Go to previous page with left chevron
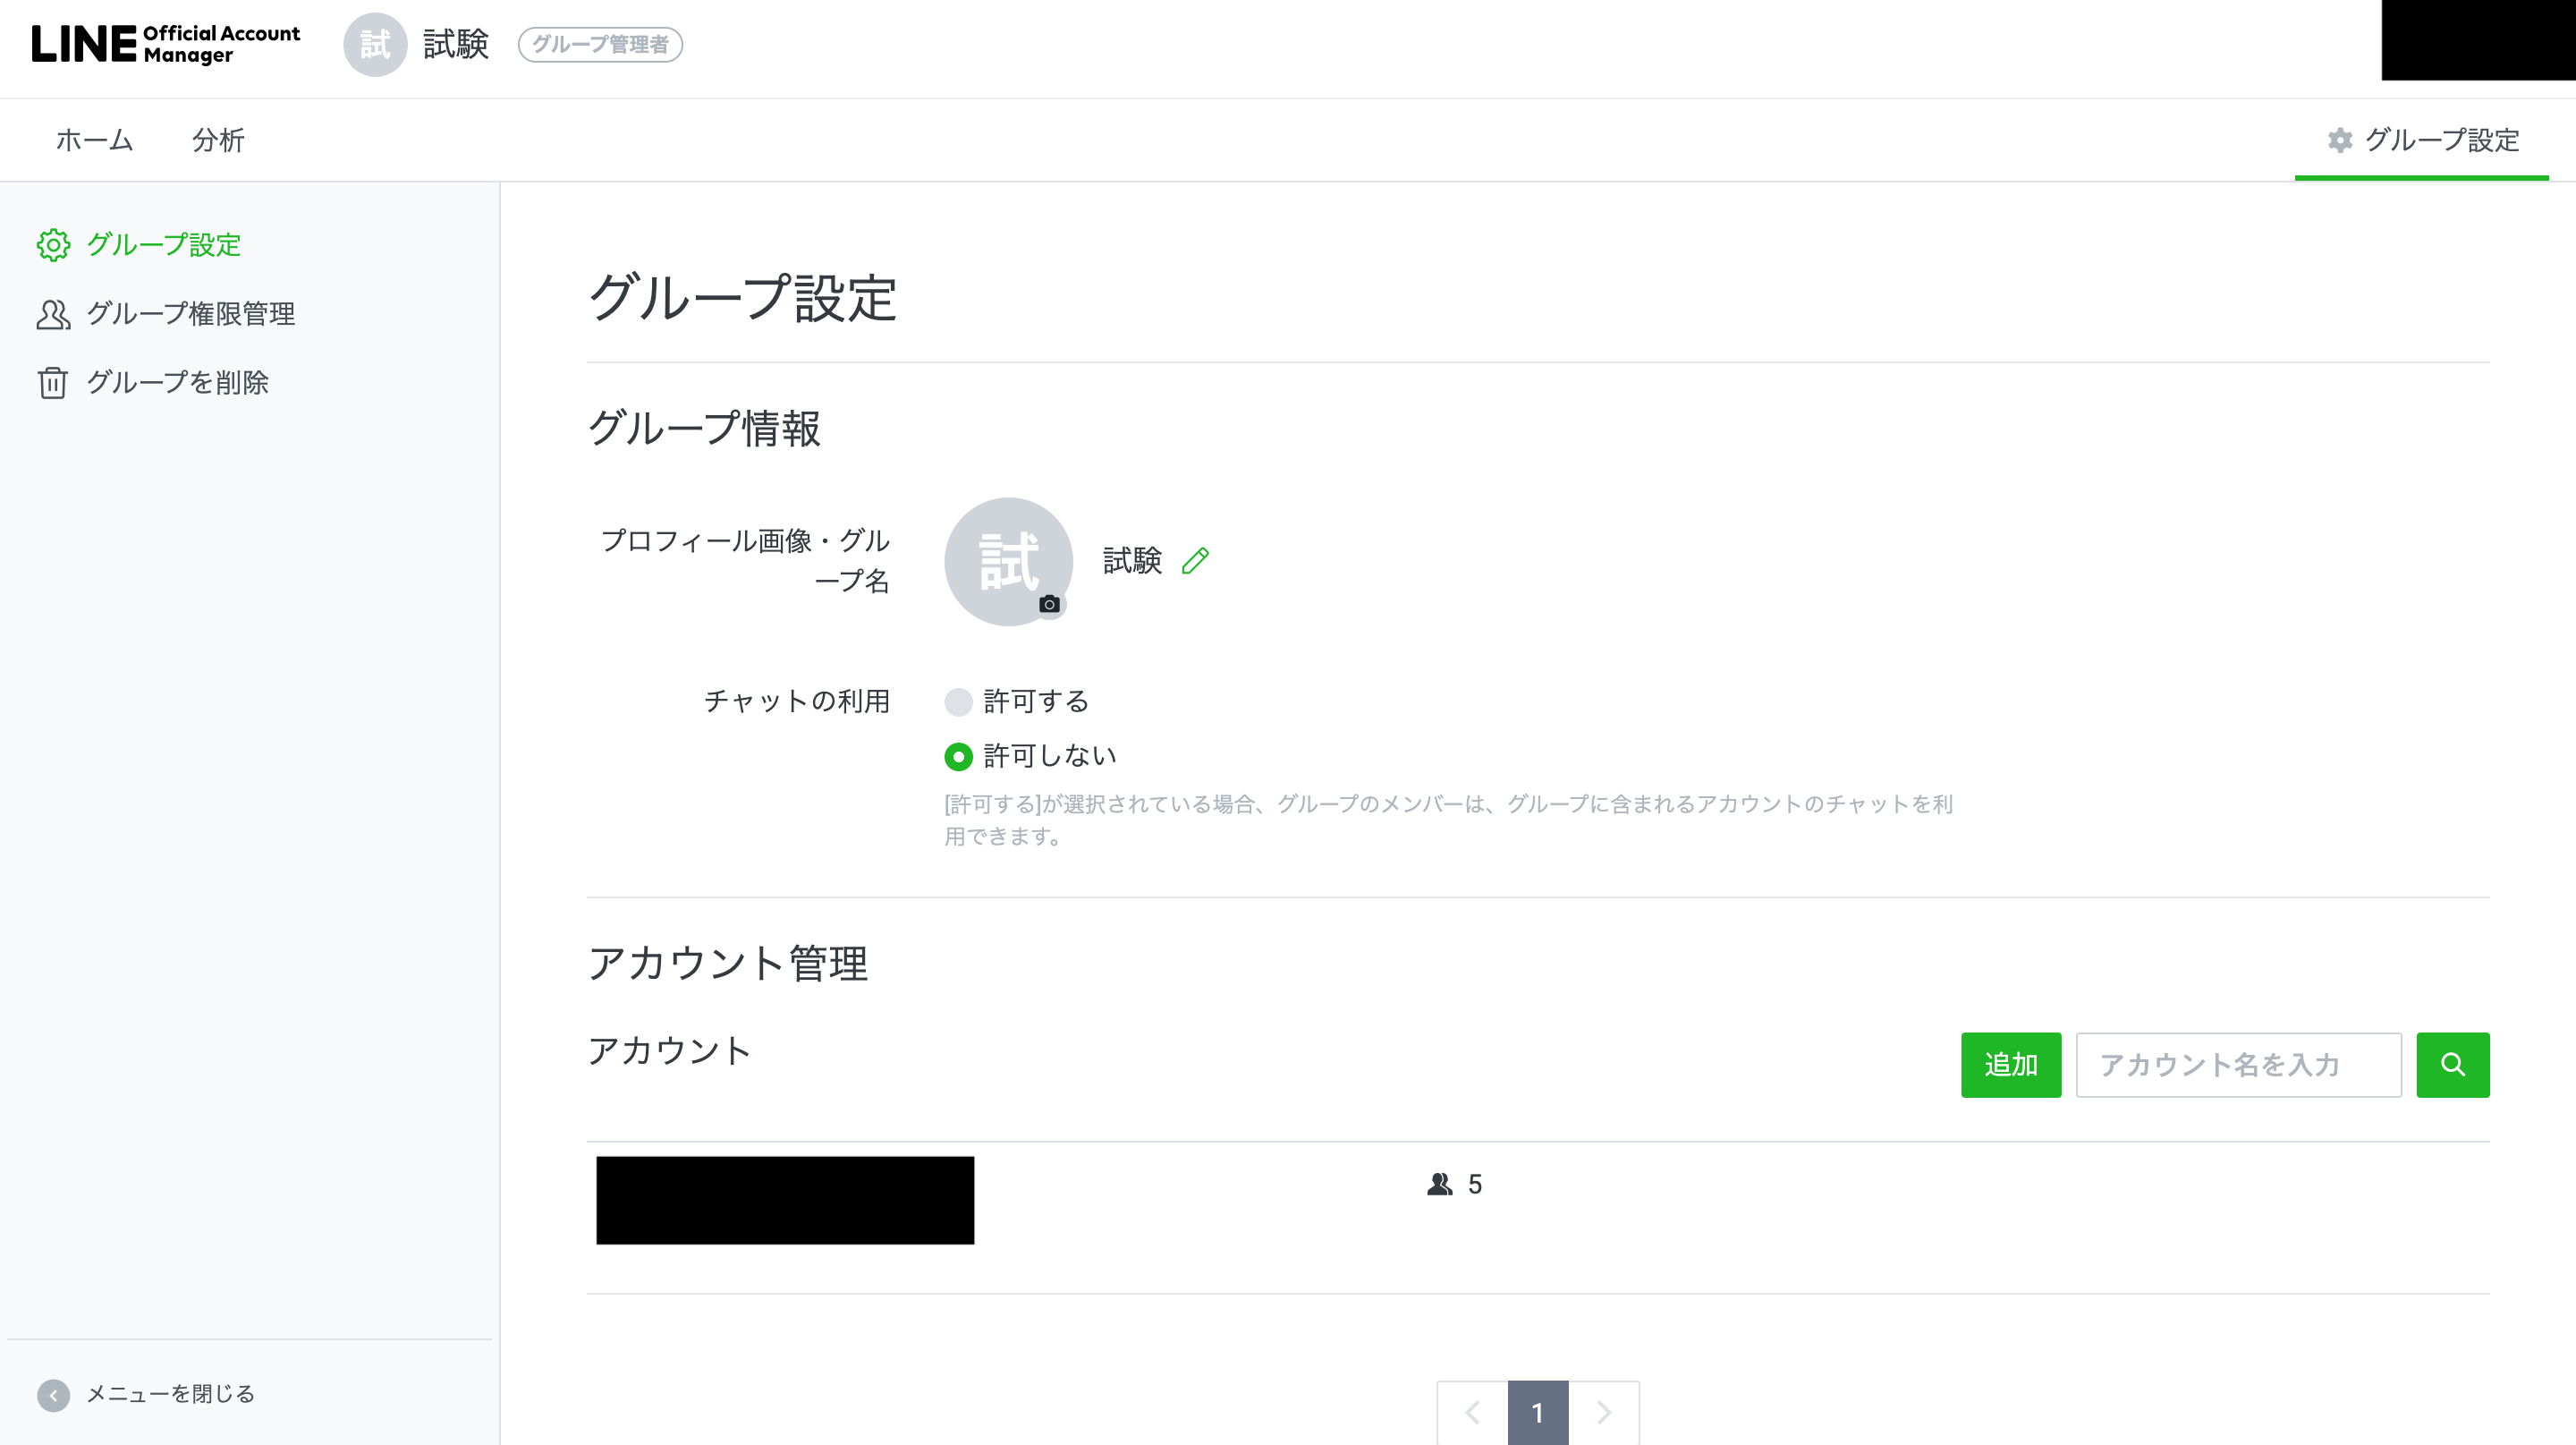This screenshot has width=2576, height=1445. coord(1472,1412)
